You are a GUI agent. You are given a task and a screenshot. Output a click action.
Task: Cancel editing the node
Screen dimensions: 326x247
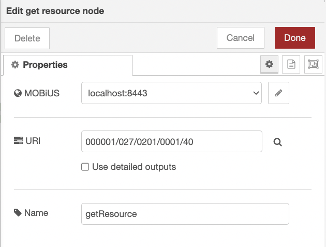(x=240, y=38)
